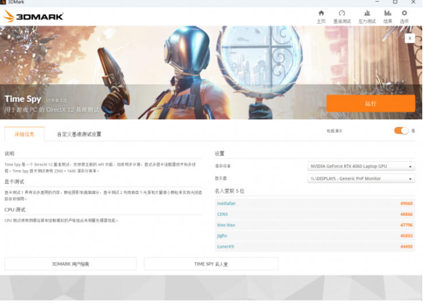Open the 结果 results chart icon

[388, 16]
